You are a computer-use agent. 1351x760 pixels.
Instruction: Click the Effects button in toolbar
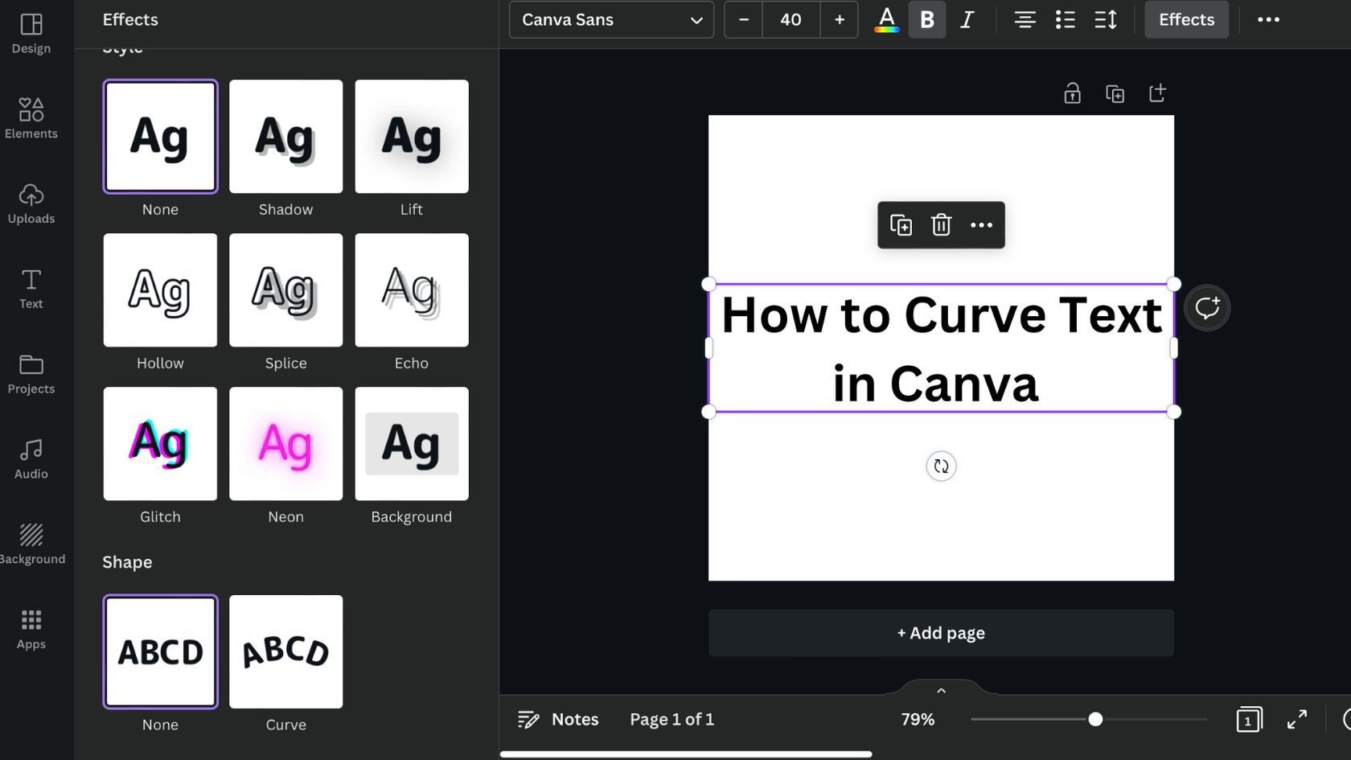tap(1186, 19)
